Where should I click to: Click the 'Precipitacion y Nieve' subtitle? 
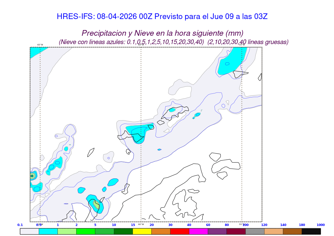pyautogui.click(x=162, y=33)
